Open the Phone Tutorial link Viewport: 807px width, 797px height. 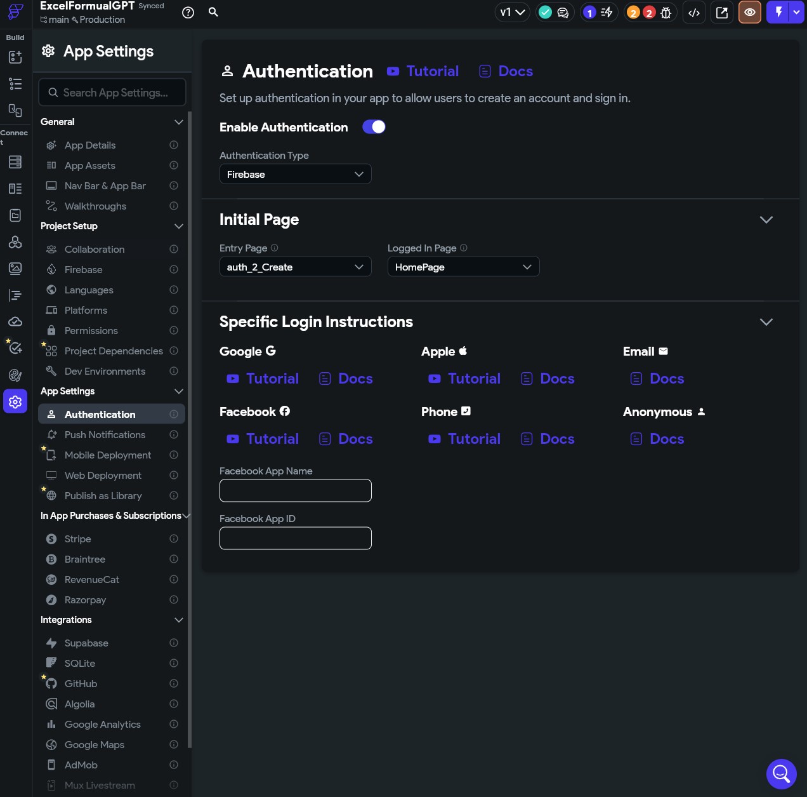pyautogui.click(x=464, y=439)
